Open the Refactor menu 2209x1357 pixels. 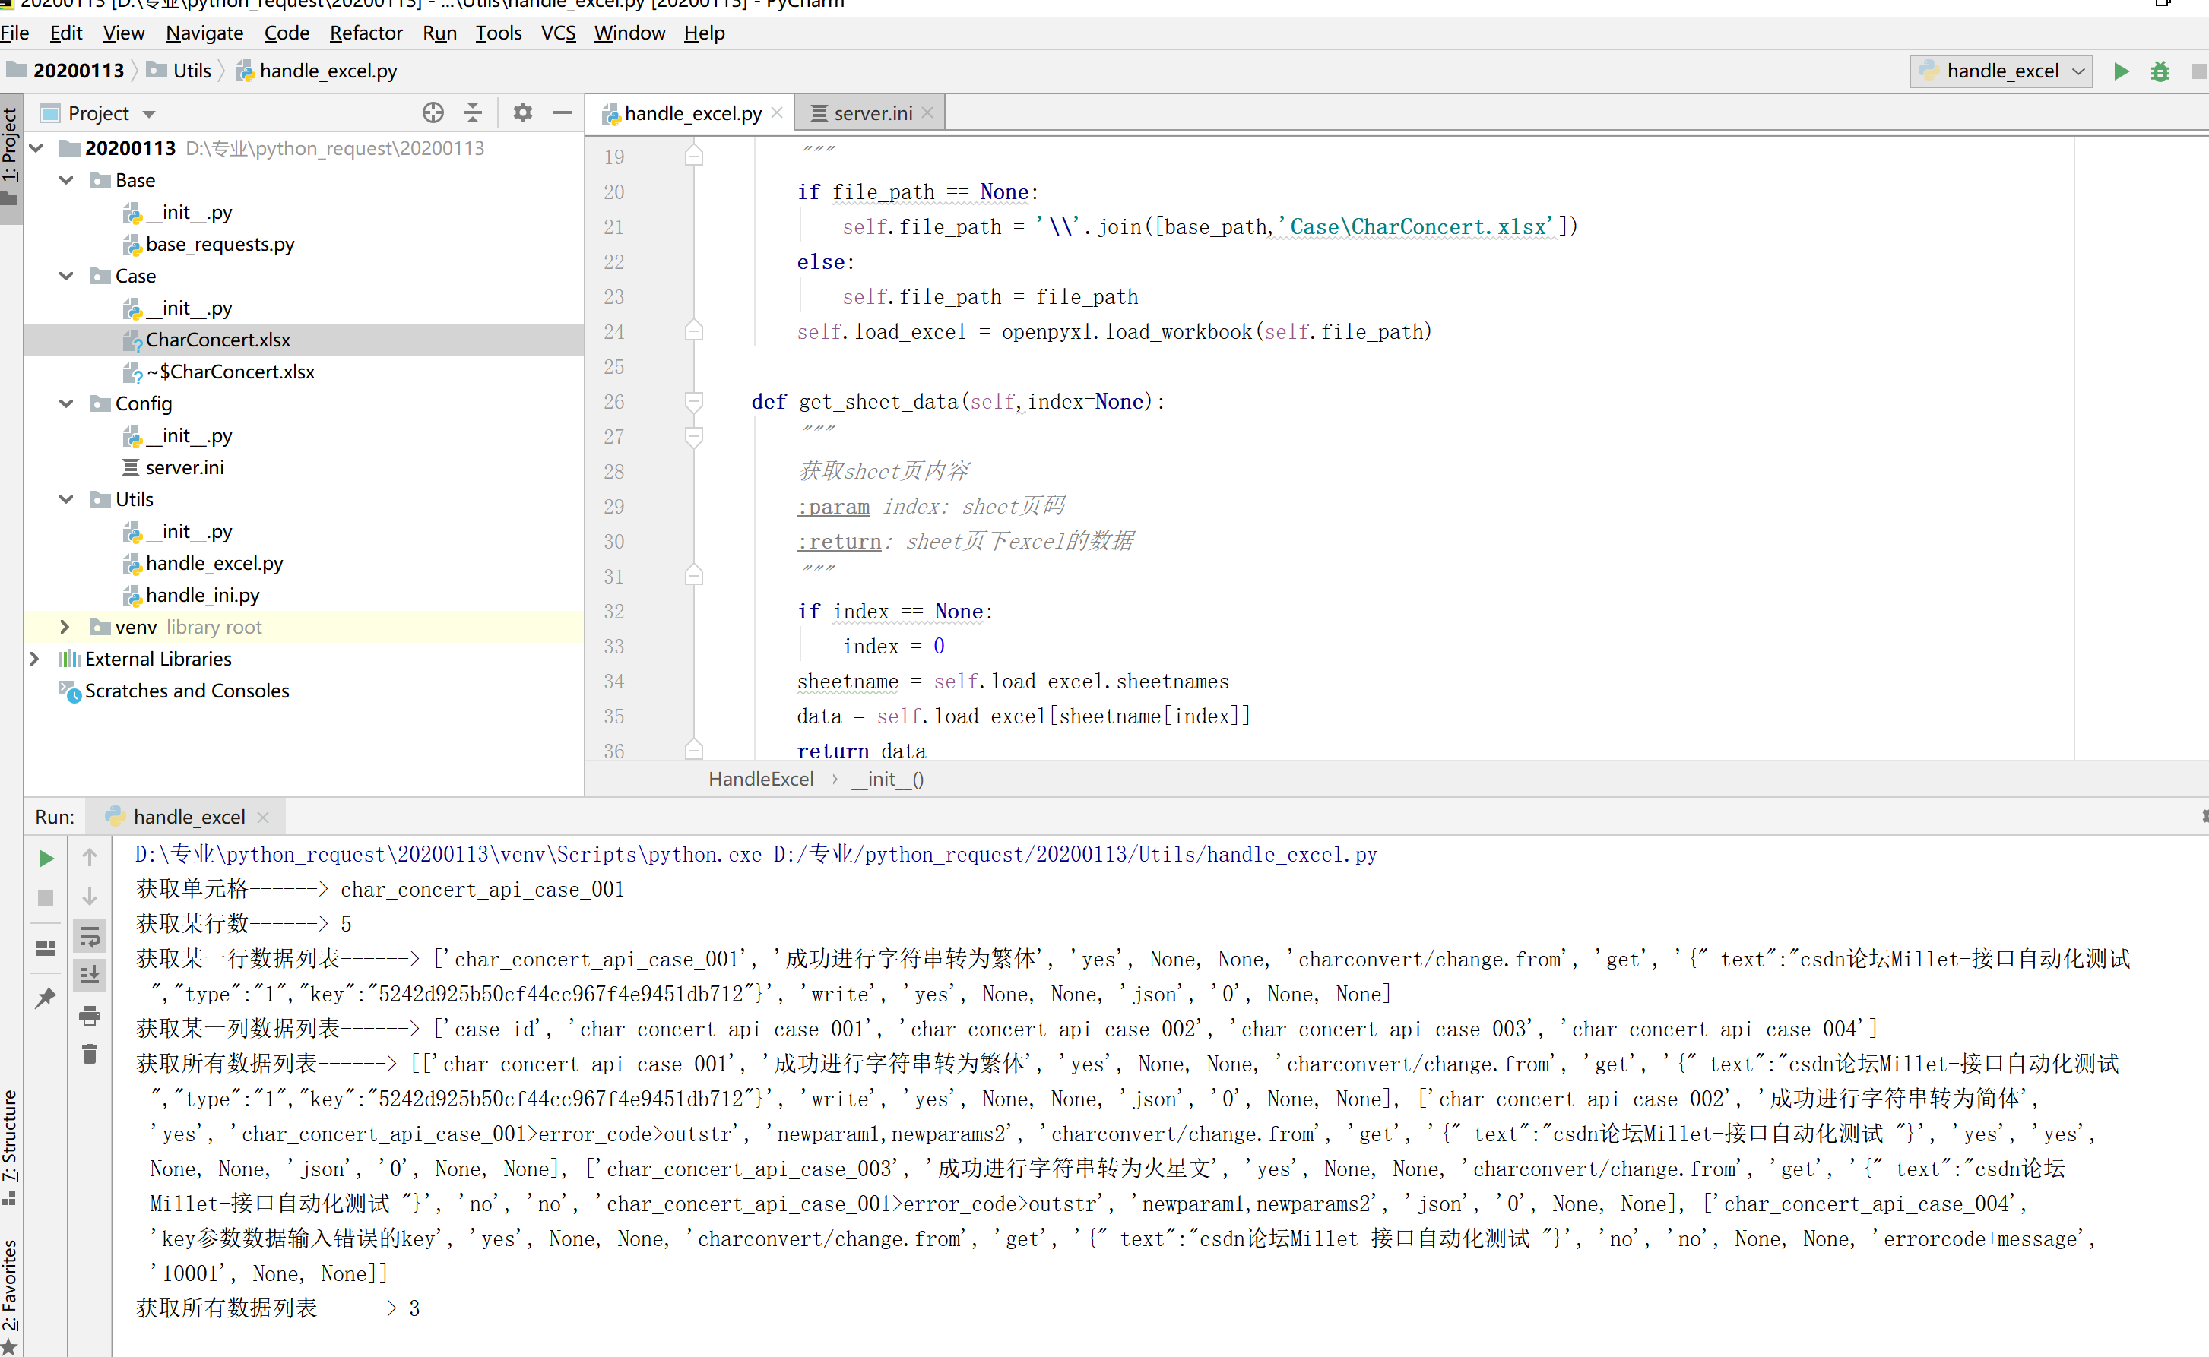pyautogui.click(x=366, y=33)
